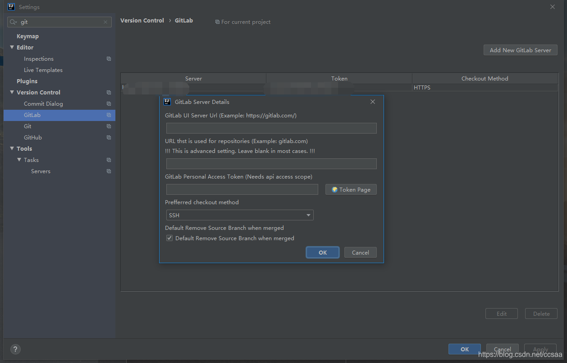Focus GitLab UI Server Url field
The width and height of the screenshot is (567, 363).
(271, 128)
